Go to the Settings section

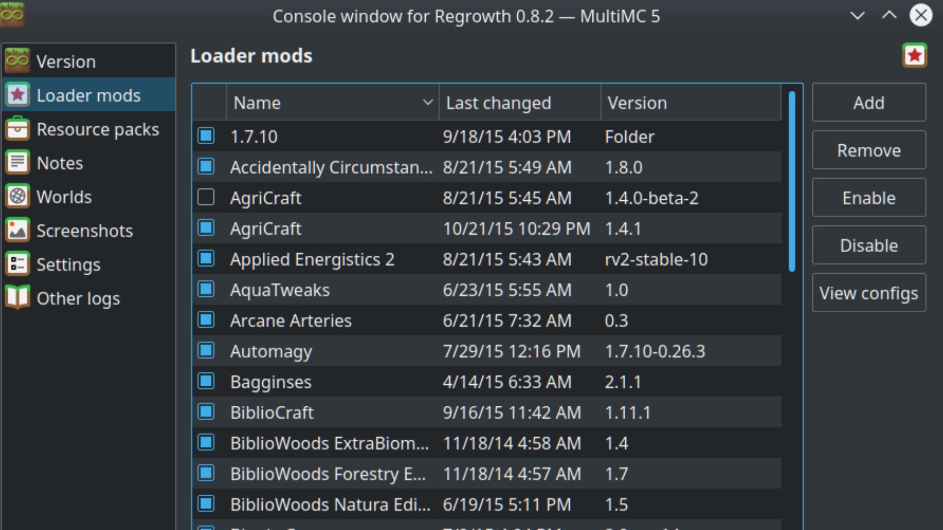click(x=68, y=264)
